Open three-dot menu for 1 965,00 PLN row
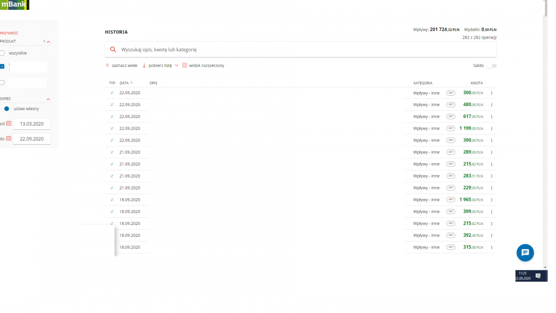 (x=492, y=200)
